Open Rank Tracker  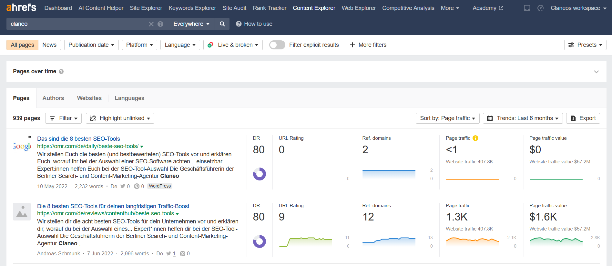(x=270, y=8)
